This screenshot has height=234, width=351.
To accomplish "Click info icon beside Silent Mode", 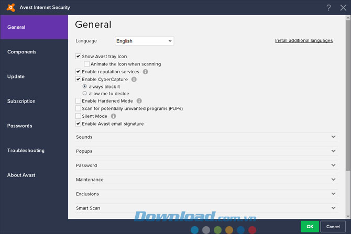I will click(114, 116).
